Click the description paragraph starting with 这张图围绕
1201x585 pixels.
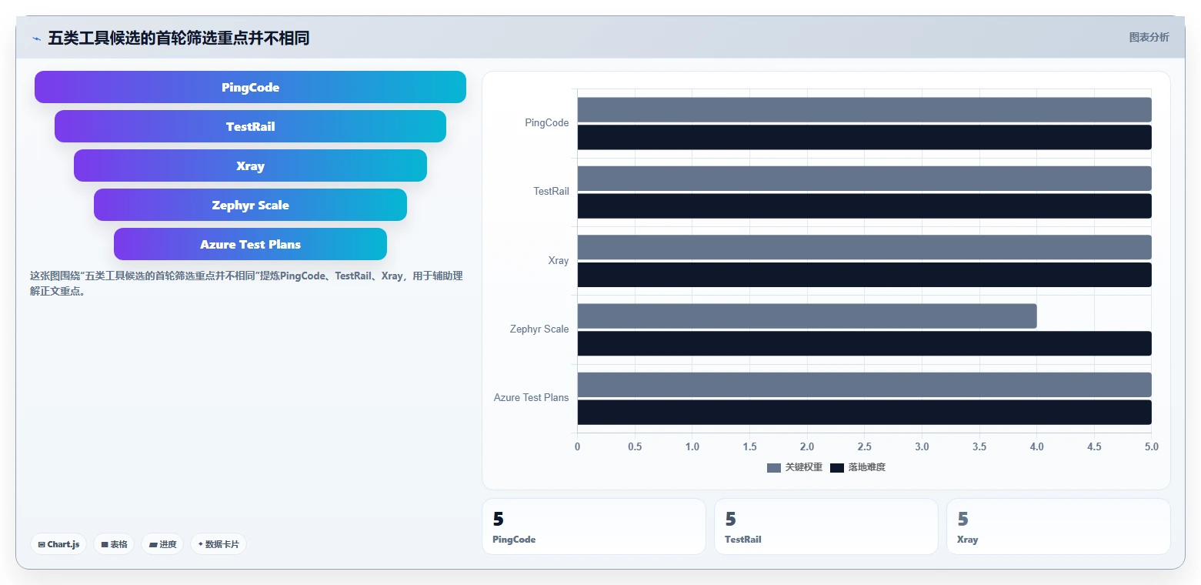coord(246,283)
